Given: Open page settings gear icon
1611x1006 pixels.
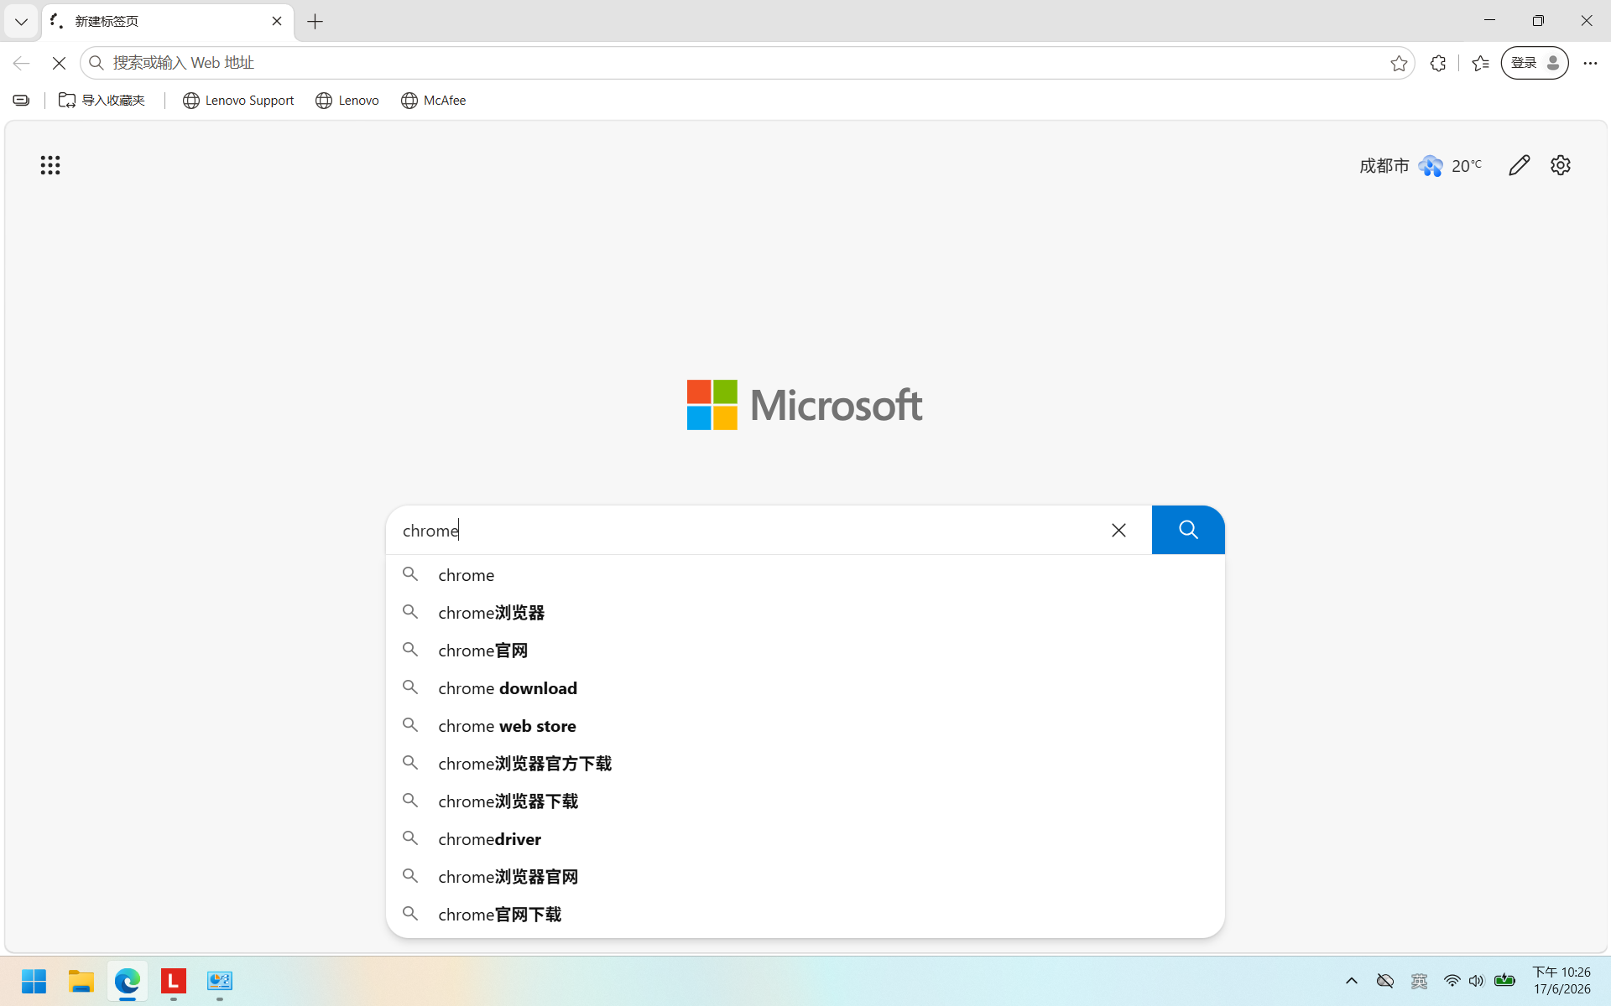Looking at the screenshot, I should click(1561, 165).
